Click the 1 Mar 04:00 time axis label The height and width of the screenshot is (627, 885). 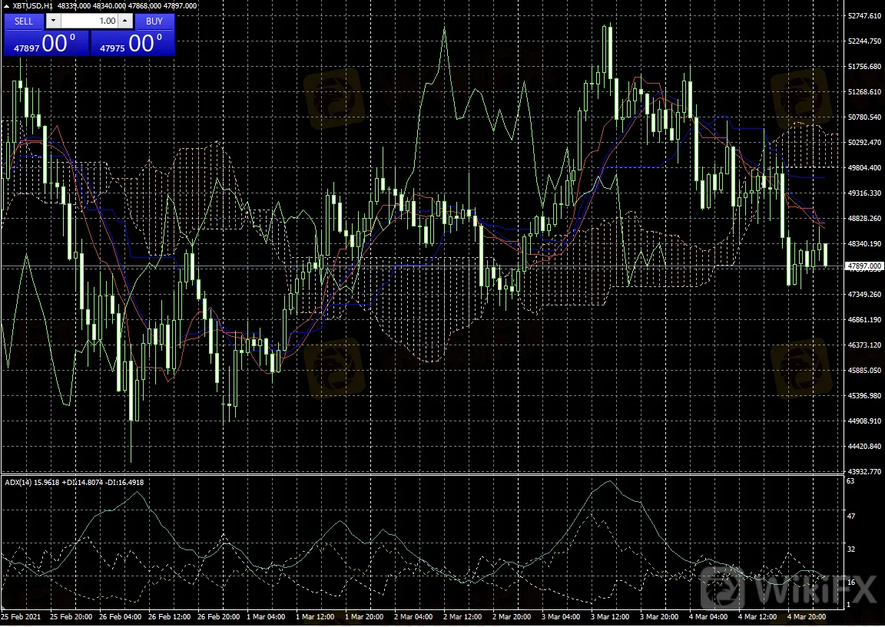click(x=267, y=617)
